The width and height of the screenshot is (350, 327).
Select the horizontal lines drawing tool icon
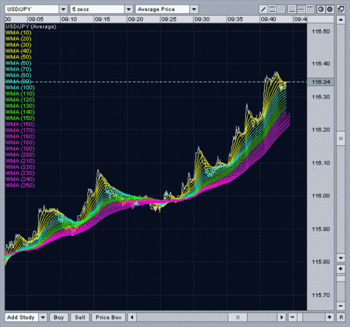[x=272, y=10]
